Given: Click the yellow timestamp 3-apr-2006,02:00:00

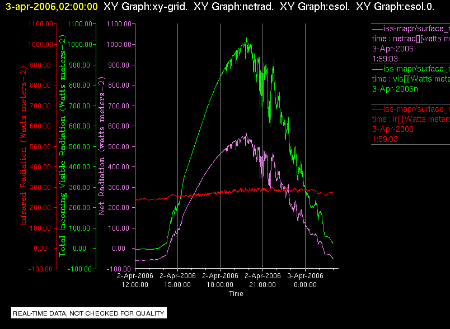Looking at the screenshot, I should 51,7.
